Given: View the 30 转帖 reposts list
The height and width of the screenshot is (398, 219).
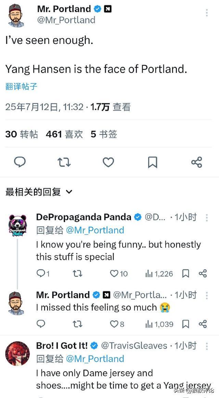Looking at the screenshot, I should pyautogui.click(x=22, y=134).
